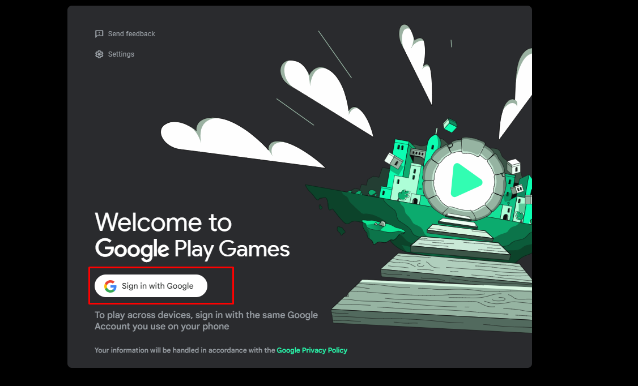Open the Google Privacy Policy link
Viewport: 638px width, 386px height.
pyautogui.click(x=312, y=350)
